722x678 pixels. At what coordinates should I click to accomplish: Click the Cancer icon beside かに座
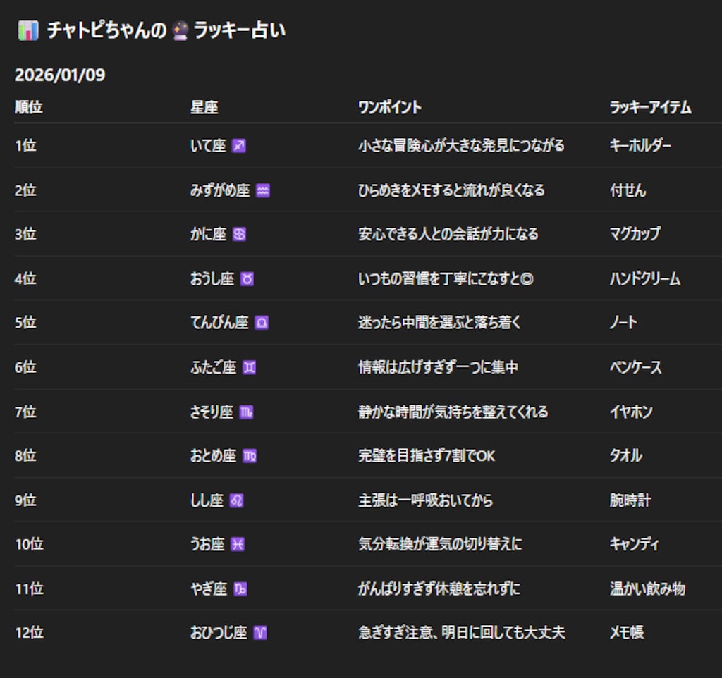(x=240, y=235)
